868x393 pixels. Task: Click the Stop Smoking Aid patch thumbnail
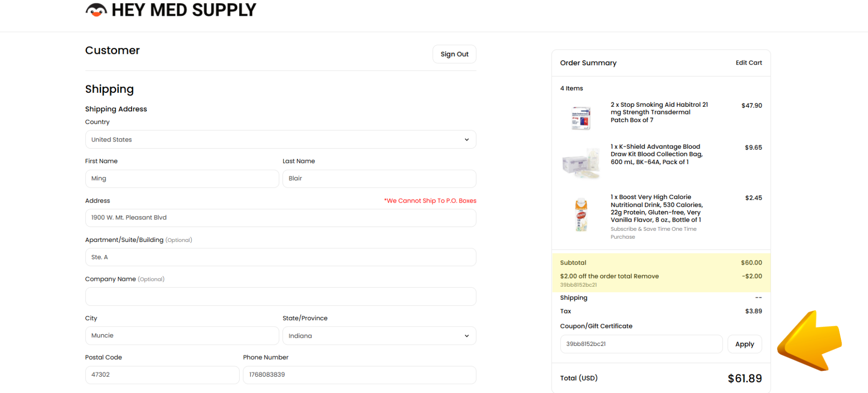tap(581, 118)
